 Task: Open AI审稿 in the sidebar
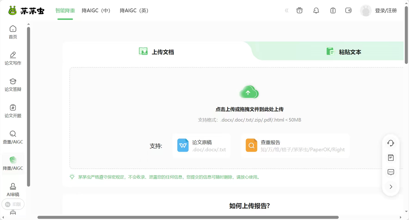tap(13, 190)
